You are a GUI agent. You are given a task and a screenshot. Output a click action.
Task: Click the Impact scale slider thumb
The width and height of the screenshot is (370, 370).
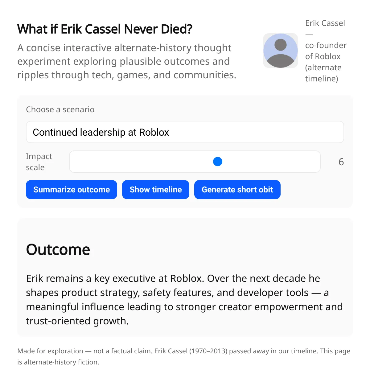(218, 162)
